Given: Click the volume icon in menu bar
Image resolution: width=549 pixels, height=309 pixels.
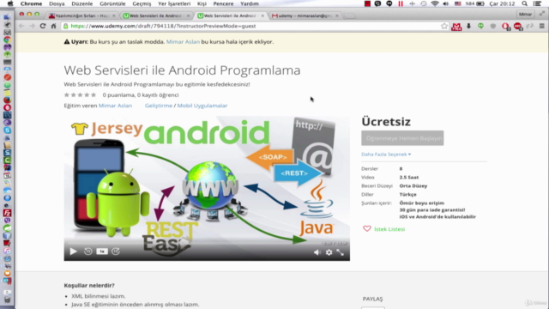Looking at the screenshot, I should pos(446,3).
